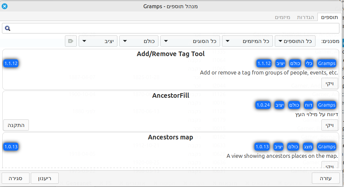This screenshot has height=187, width=344.
Task: Click יציב badge on Add/Remove Tag Tool
Action: 280,63
